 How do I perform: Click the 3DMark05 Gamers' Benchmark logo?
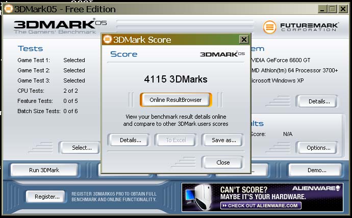tap(55, 26)
